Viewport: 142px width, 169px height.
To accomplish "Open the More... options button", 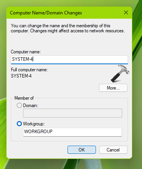I will point(113,88).
